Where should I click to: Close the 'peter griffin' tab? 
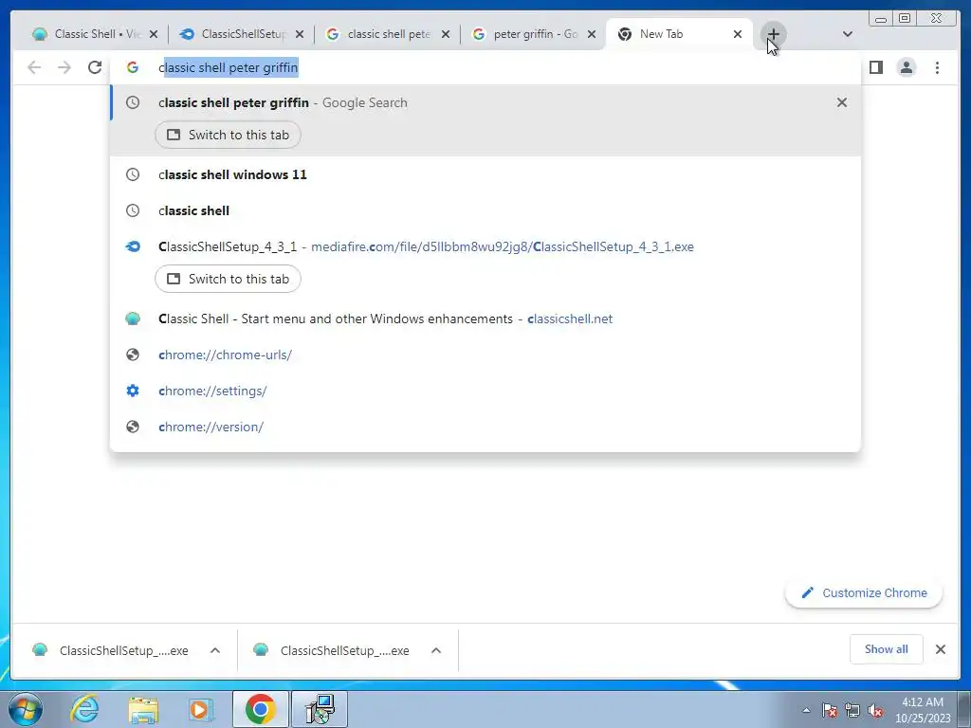click(x=592, y=34)
